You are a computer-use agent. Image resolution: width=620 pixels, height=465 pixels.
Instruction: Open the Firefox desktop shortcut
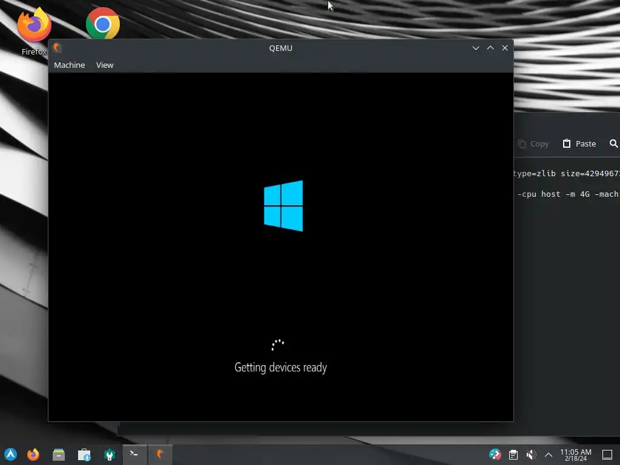click(34, 31)
